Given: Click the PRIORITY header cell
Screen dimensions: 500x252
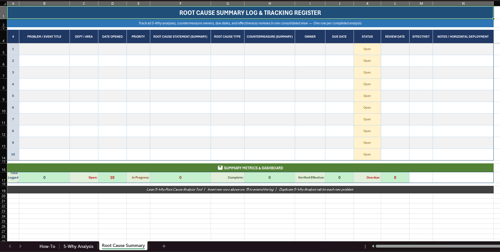Looking at the screenshot, I should click(138, 37).
